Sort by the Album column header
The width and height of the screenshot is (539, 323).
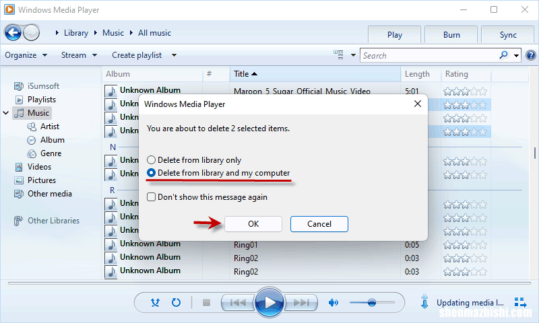(152, 74)
